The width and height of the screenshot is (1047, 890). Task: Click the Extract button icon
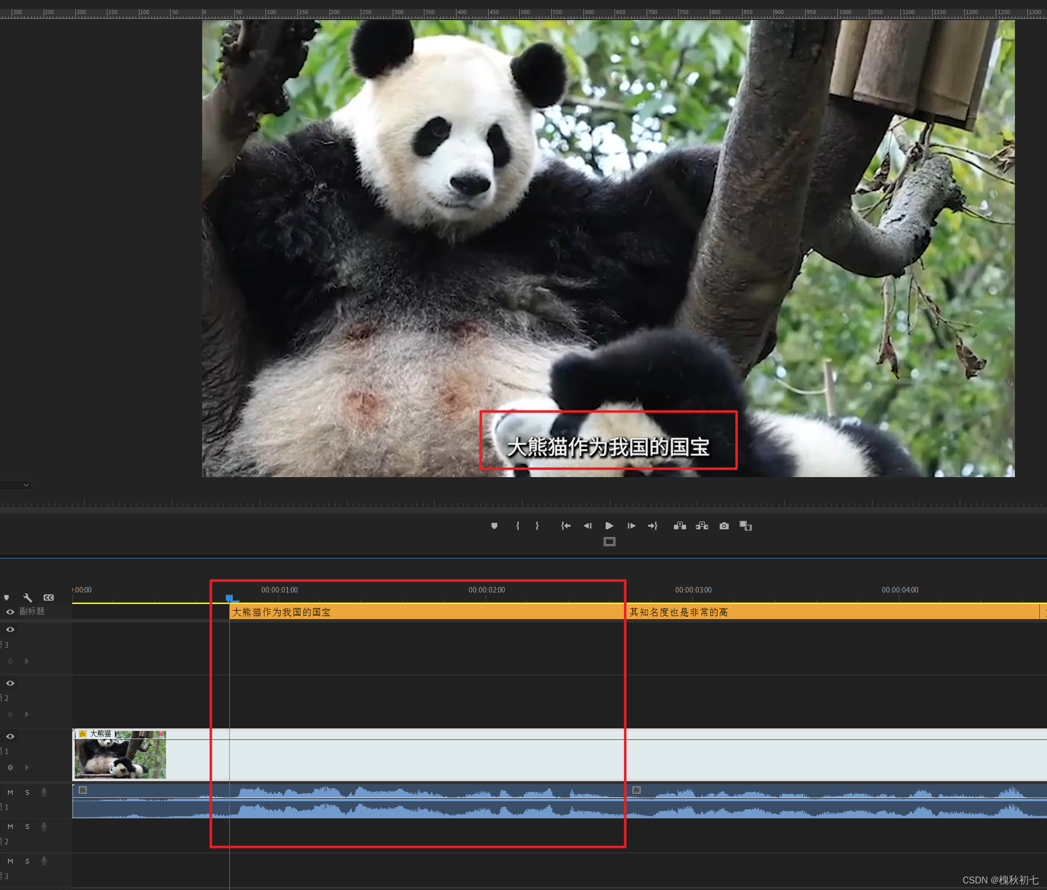[x=702, y=526]
